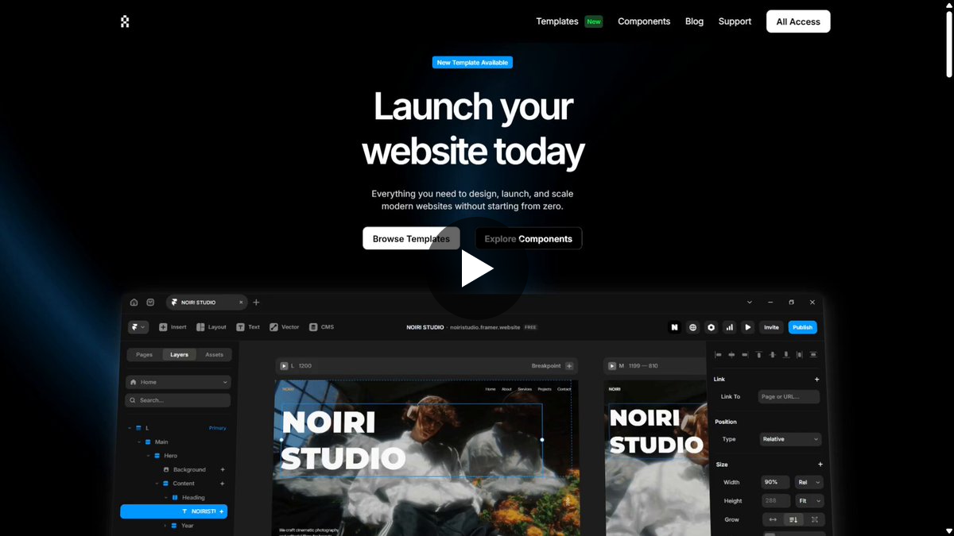Image resolution: width=954 pixels, height=536 pixels.
Task: Click the globe icon in the top bar
Action: (693, 327)
